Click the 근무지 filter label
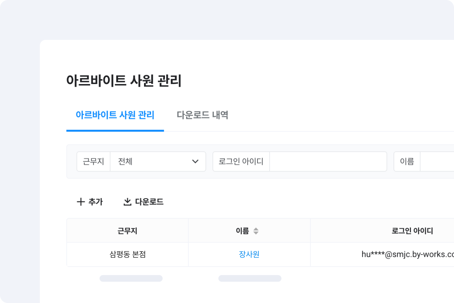454x303 pixels. (x=93, y=161)
